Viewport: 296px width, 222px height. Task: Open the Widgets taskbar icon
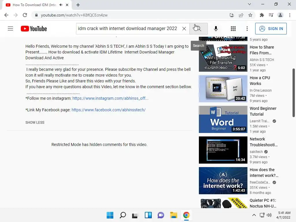(148, 215)
